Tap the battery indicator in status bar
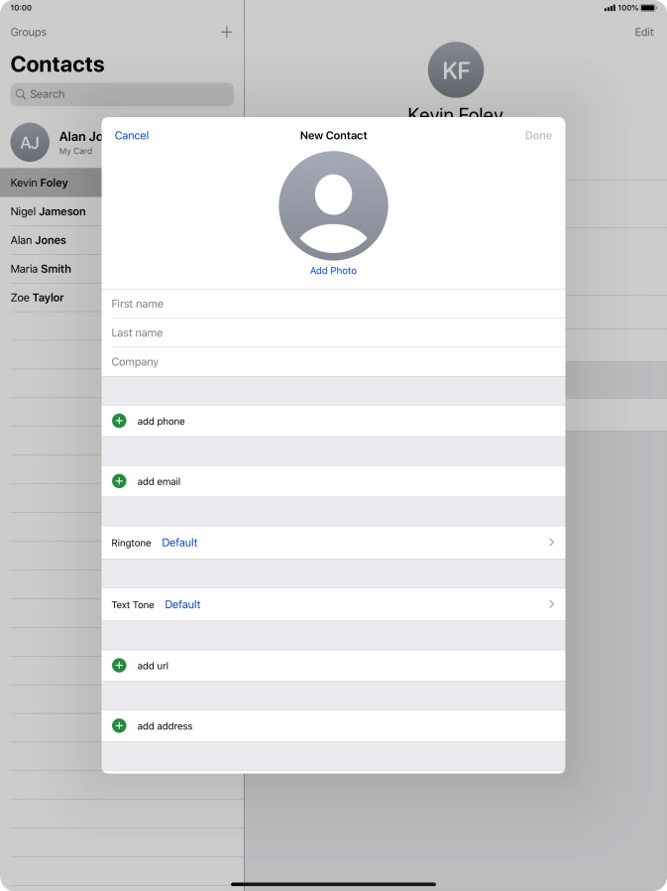This screenshot has height=891, width=667. [645, 8]
